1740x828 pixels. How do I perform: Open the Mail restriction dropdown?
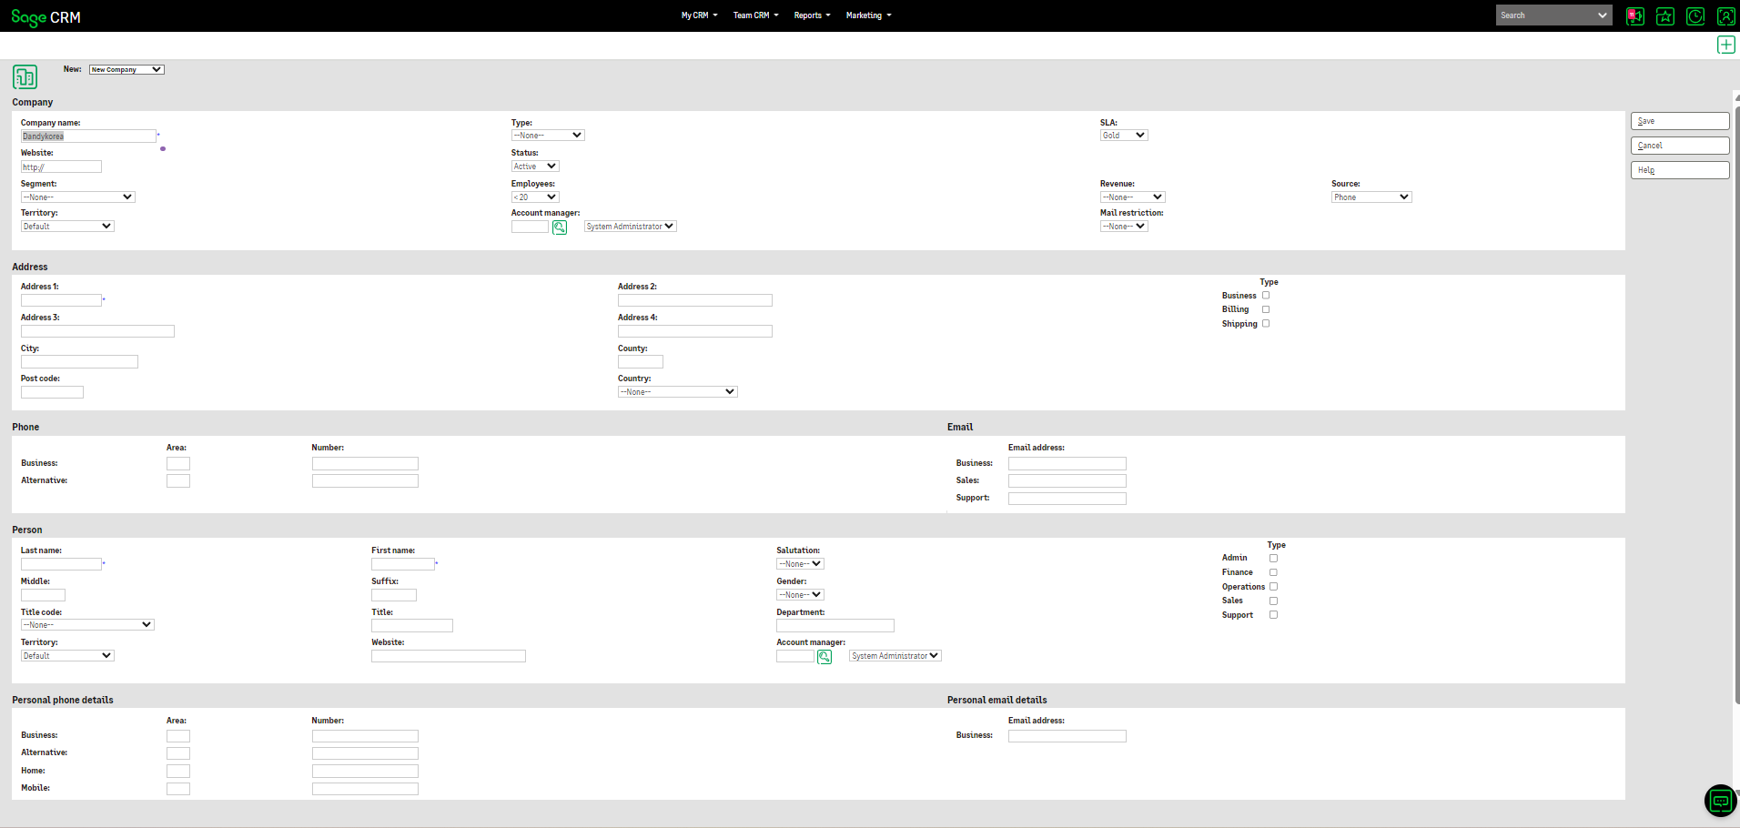1124,226
